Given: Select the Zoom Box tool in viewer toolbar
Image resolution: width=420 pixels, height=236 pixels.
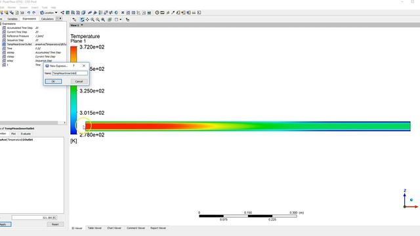Looking at the screenshot, I should tap(98, 20).
